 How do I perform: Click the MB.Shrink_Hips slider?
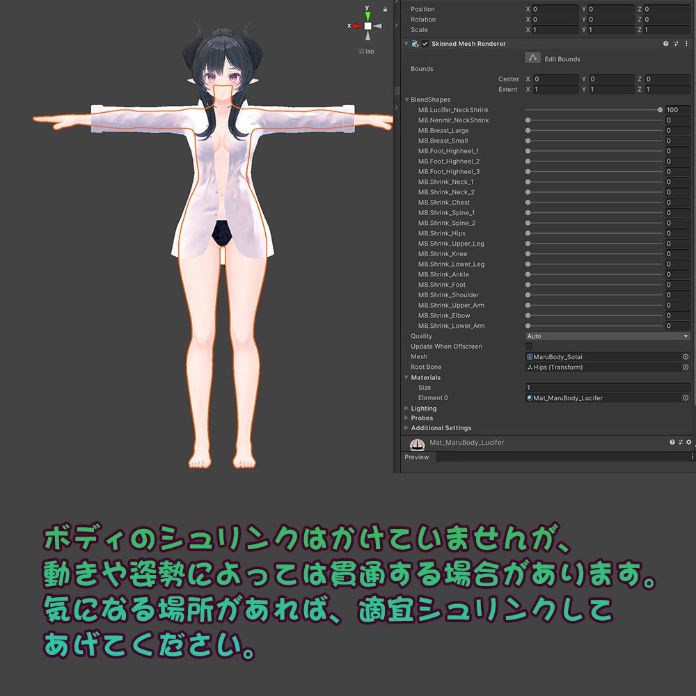594,233
